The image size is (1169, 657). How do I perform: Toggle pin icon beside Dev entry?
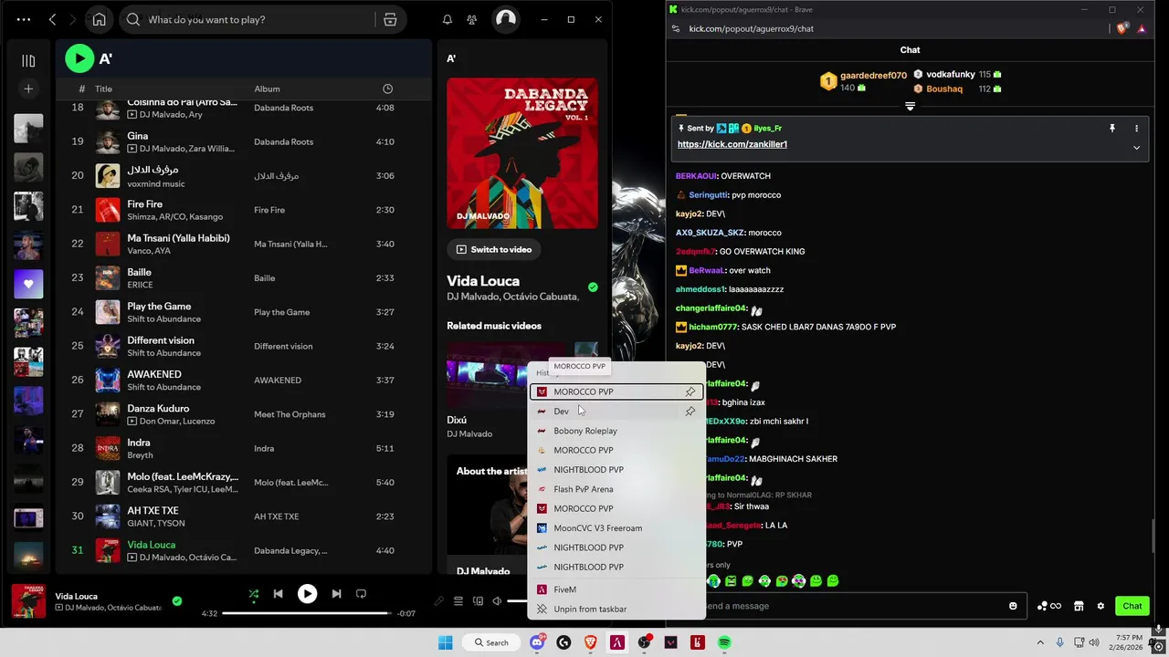690,412
